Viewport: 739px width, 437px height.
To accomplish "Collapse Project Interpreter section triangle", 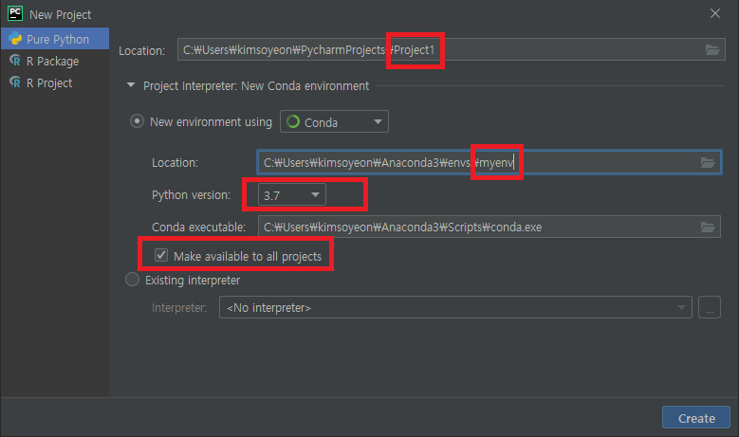I will [x=131, y=85].
